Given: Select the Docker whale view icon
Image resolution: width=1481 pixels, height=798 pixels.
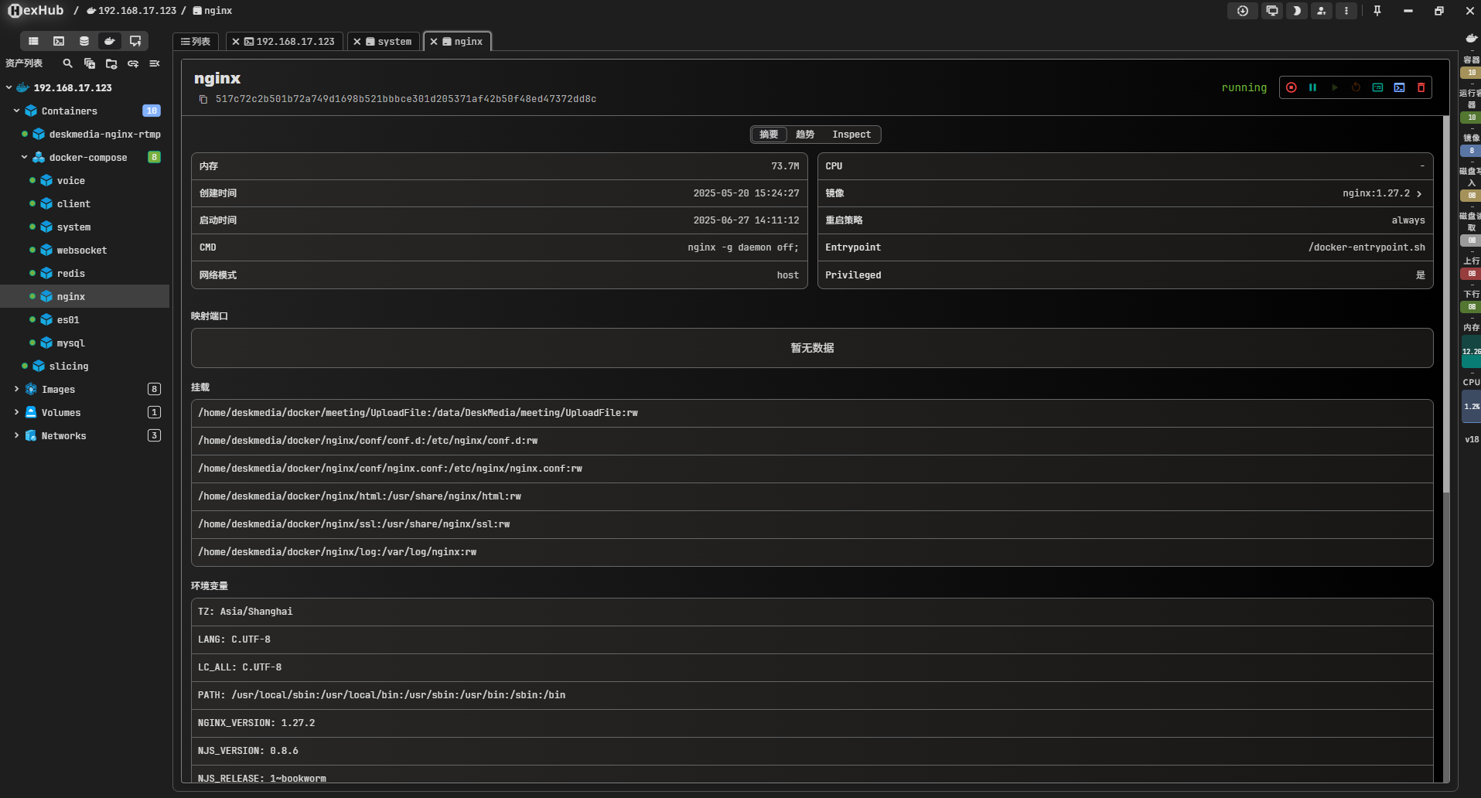Looking at the screenshot, I should coord(110,41).
